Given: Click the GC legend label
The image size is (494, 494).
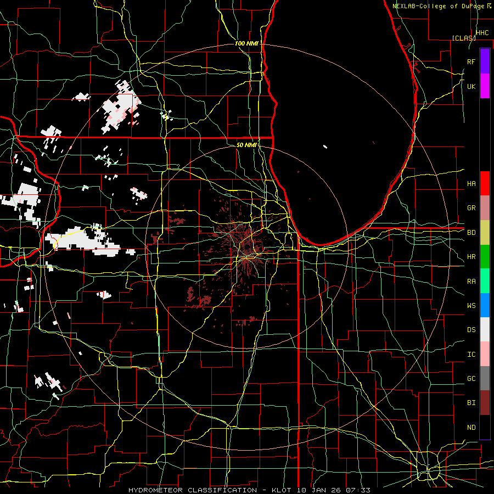Looking at the screenshot, I should (471, 379).
